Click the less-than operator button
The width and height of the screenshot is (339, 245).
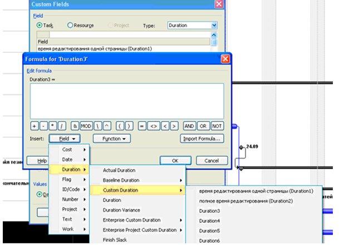pyautogui.click(x=165, y=126)
